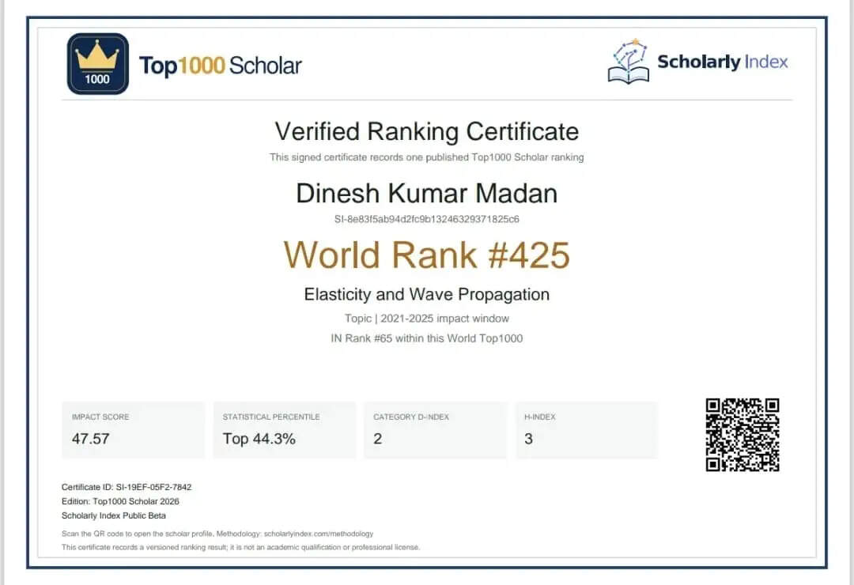Image resolution: width=854 pixels, height=585 pixels.
Task: Click the Top1000 Scholar logo text
Action: (220, 66)
